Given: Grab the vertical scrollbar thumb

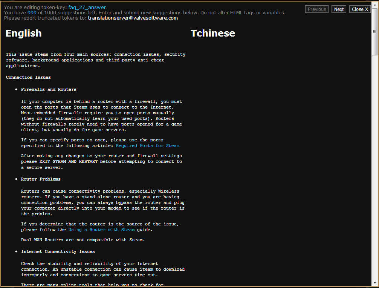Looking at the screenshot, I should point(374,32).
